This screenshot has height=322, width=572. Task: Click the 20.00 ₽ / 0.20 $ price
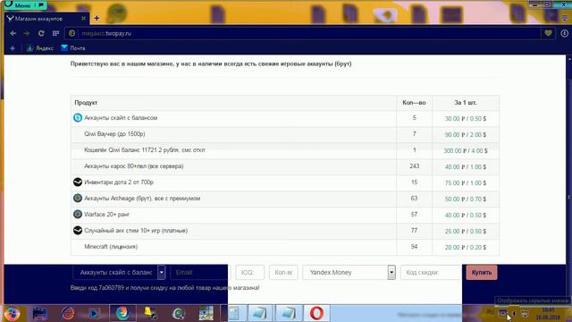pyautogui.click(x=466, y=247)
